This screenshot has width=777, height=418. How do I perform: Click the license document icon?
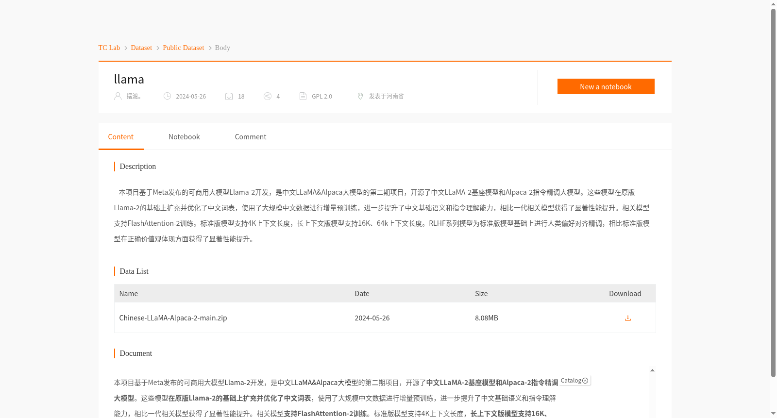tap(303, 96)
